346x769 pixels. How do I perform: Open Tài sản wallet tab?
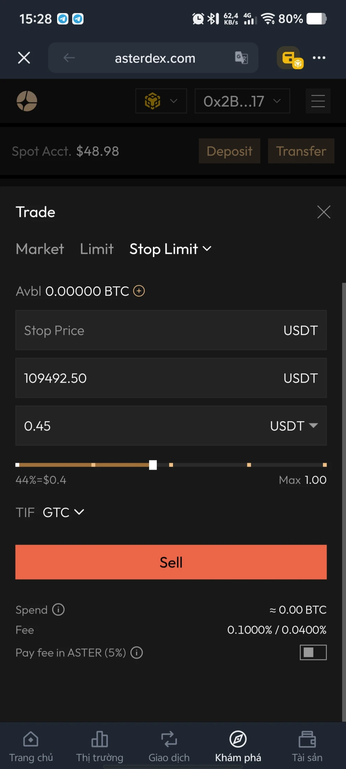click(x=307, y=747)
